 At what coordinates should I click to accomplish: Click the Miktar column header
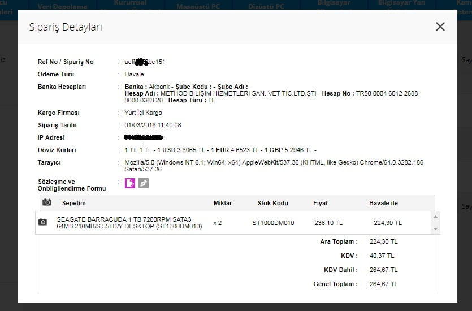tap(222, 203)
